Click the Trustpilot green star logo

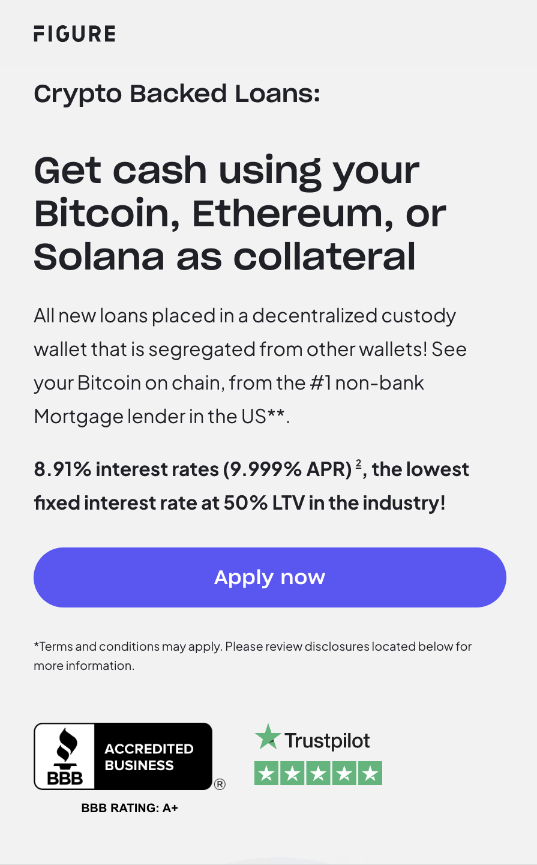[268, 737]
